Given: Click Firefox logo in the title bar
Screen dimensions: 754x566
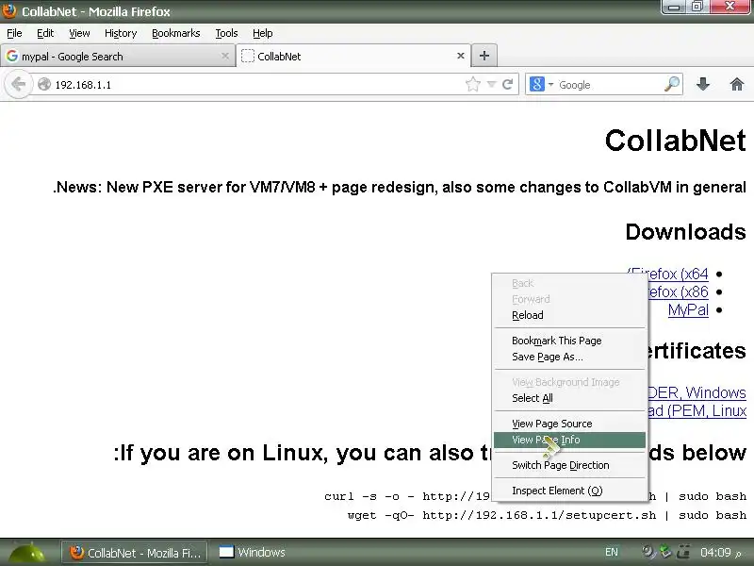Looking at the screenshot, I should (9, 10).
